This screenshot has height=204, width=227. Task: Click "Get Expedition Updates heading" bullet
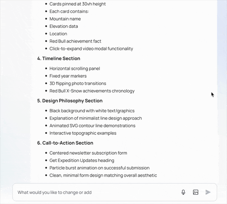pyautogui.click(x=82, y=160)
